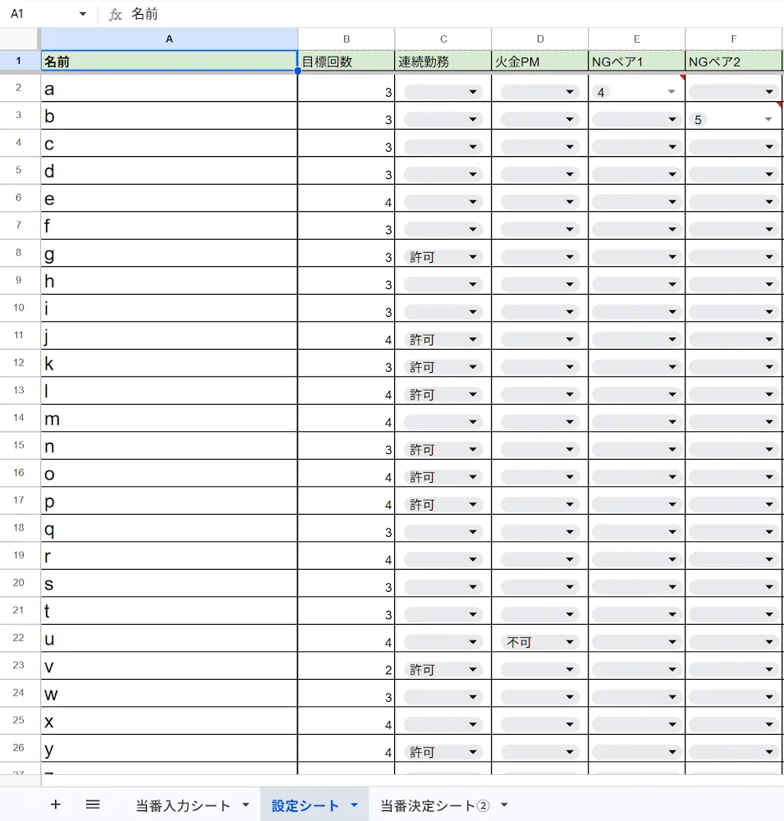Select row 1 header
Viewport: 784px width, 821px height.
tap(19, 61)
